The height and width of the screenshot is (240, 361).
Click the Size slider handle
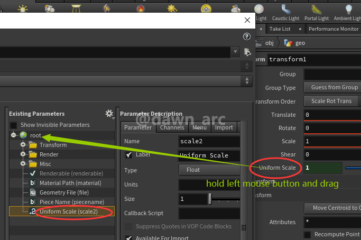210,199
